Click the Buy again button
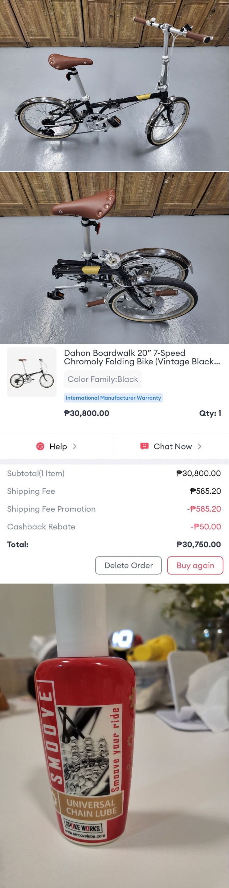This screenshot has height=888, width=229. tap(195, 565)
